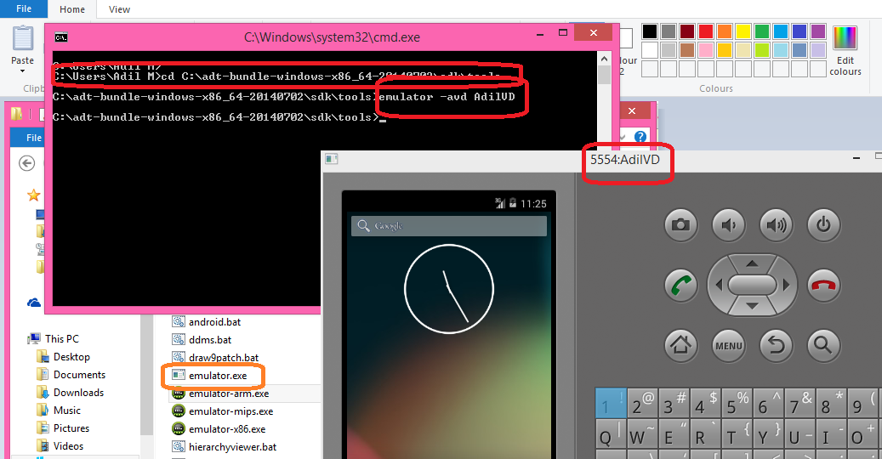882x459 pixels.
Task: Select the green colour swatch
Action: 762,31
